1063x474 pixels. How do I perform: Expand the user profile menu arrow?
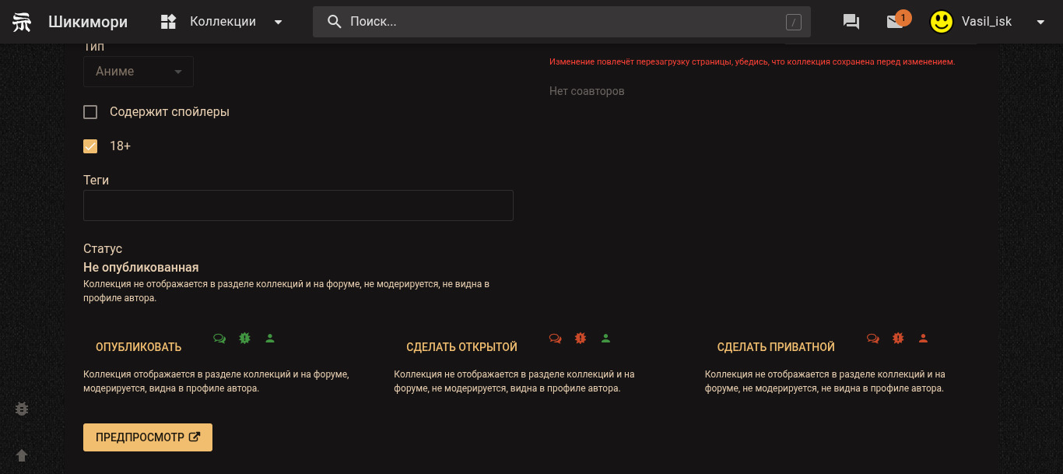pyautogui.click(x=1040, y=22)
